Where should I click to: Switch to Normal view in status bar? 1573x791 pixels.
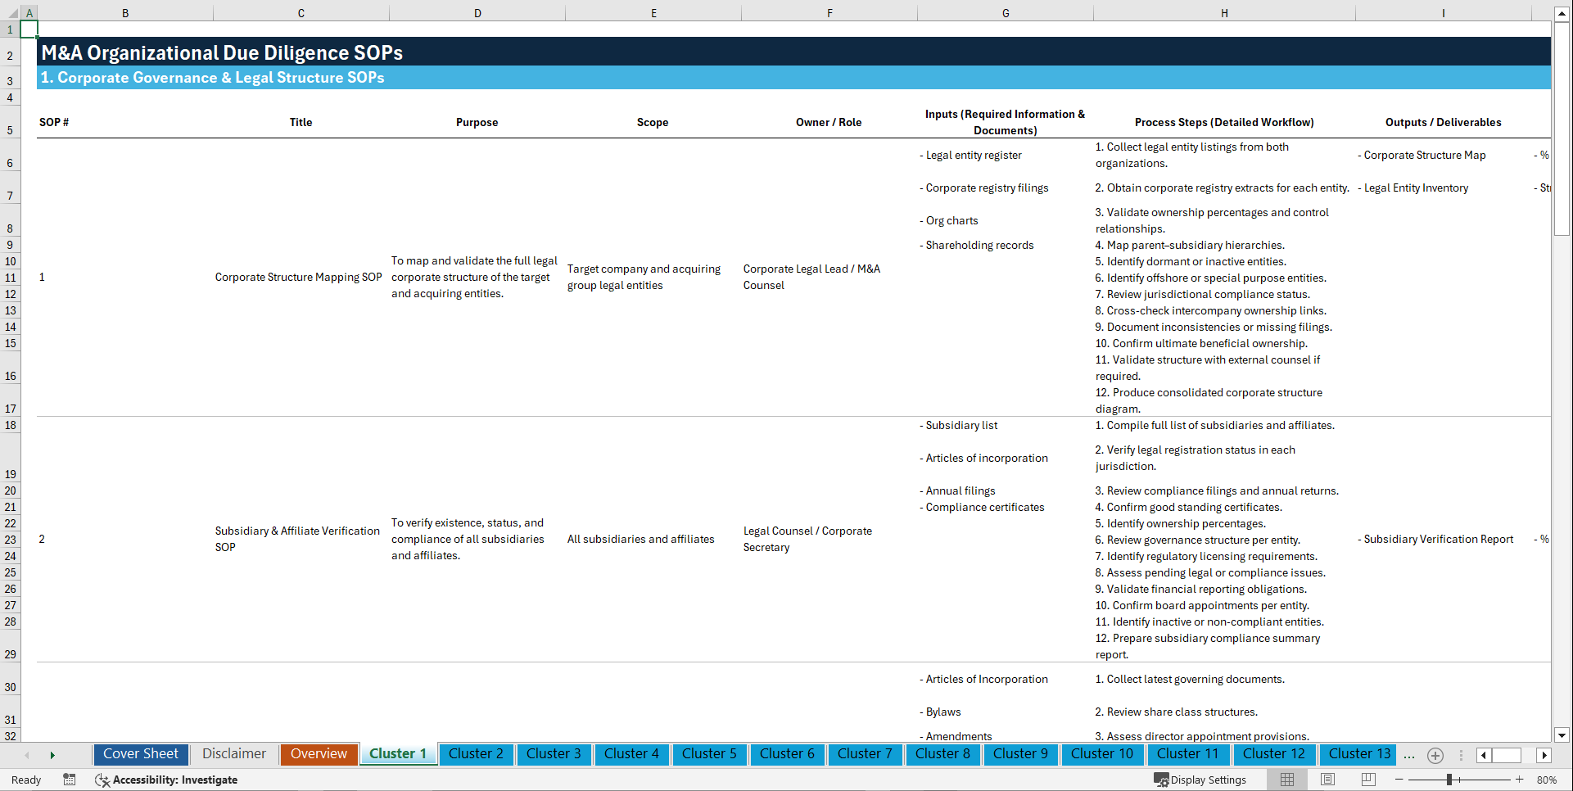pyautogui.click(x=1286, y=780)
